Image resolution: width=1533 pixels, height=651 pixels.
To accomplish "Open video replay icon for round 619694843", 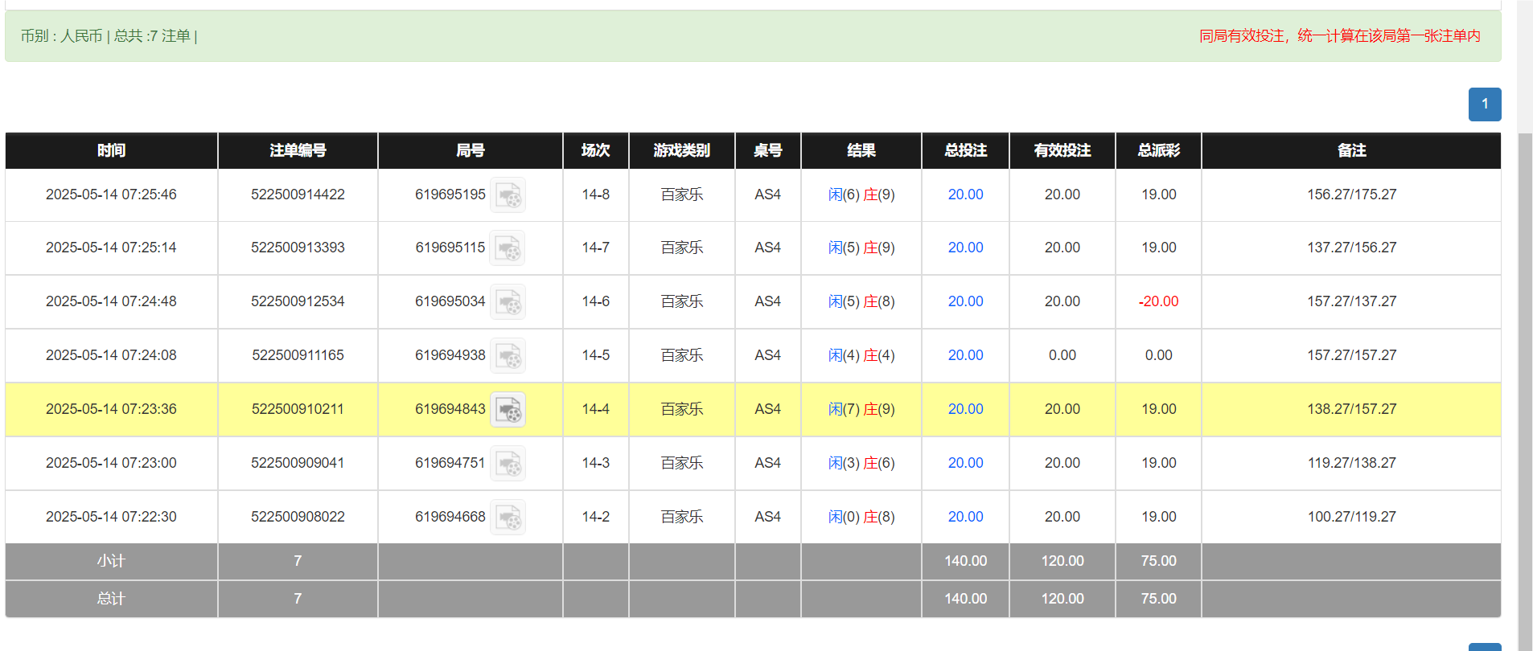I will pos(508,410).
